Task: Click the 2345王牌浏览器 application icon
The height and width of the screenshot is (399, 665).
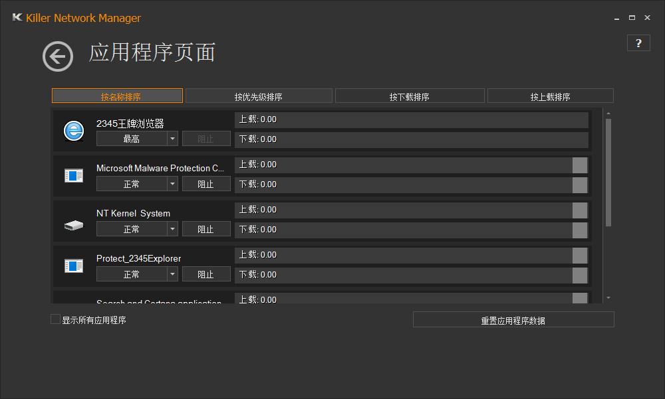Action: click(73, 130)
